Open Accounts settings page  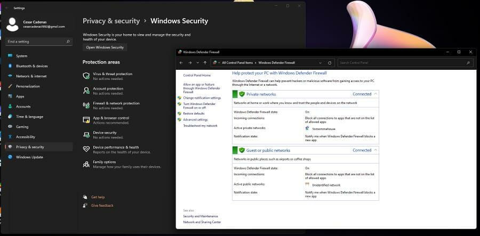39,107
